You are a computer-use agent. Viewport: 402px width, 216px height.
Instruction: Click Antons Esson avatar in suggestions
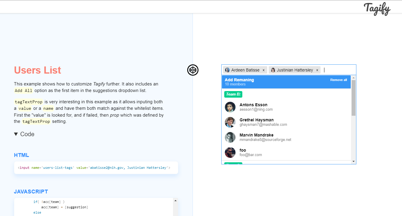click(230, 107)
